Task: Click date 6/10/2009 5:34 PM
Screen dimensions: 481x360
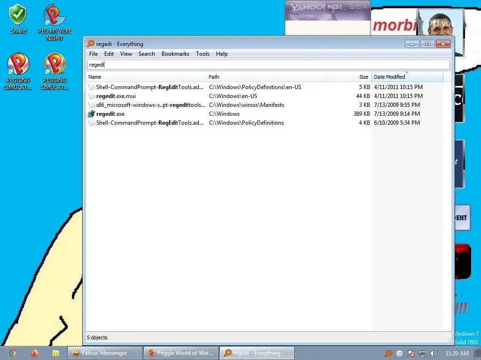Action: tap(397, 123)
